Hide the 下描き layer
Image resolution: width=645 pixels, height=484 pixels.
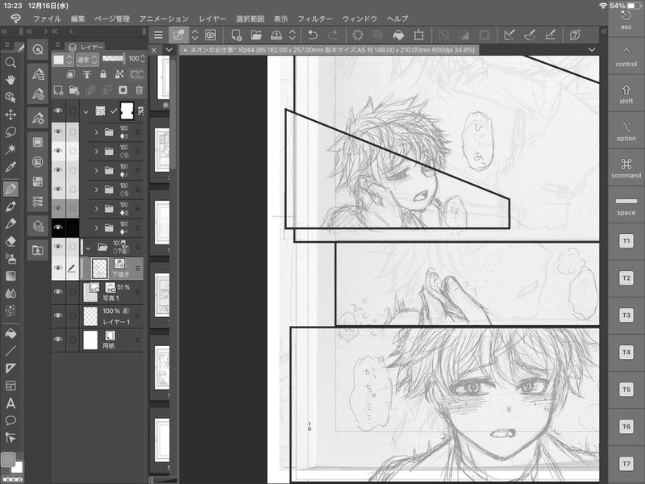tap(58, 268)
